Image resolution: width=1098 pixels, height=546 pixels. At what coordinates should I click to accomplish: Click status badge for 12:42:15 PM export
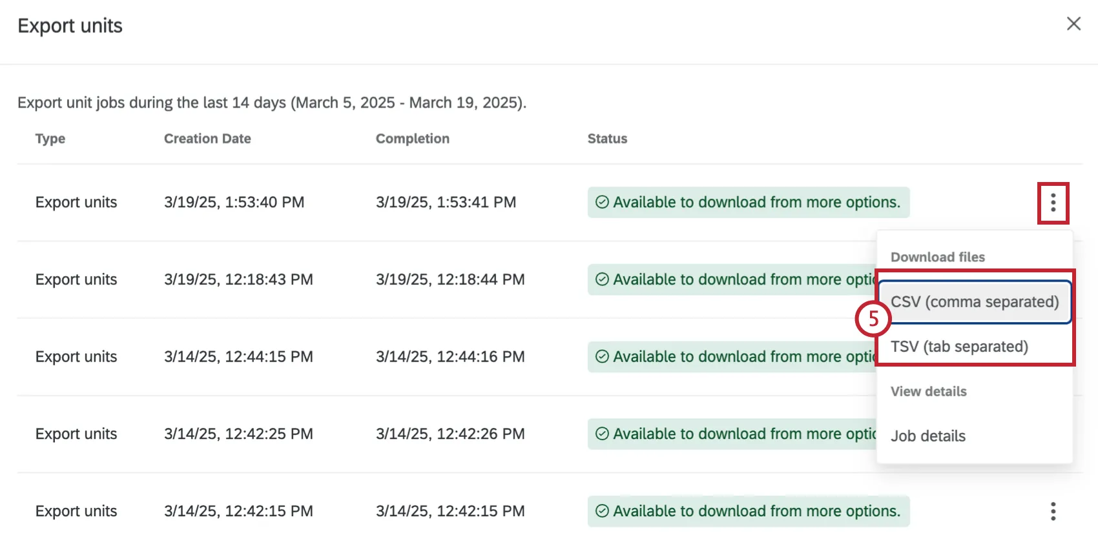pos(748,511)
